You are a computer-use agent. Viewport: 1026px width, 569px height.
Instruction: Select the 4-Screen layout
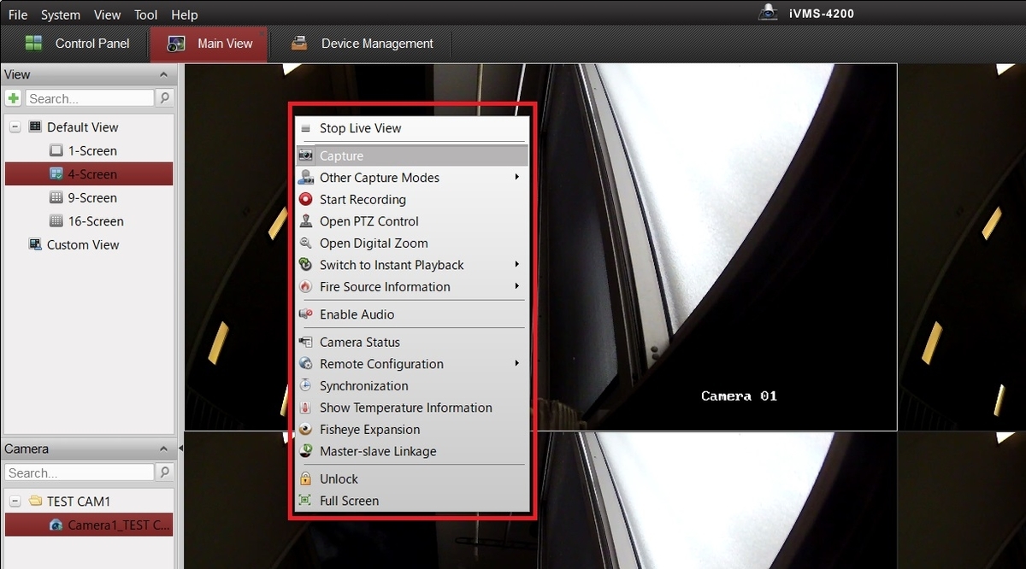click(x=89, y=173)
